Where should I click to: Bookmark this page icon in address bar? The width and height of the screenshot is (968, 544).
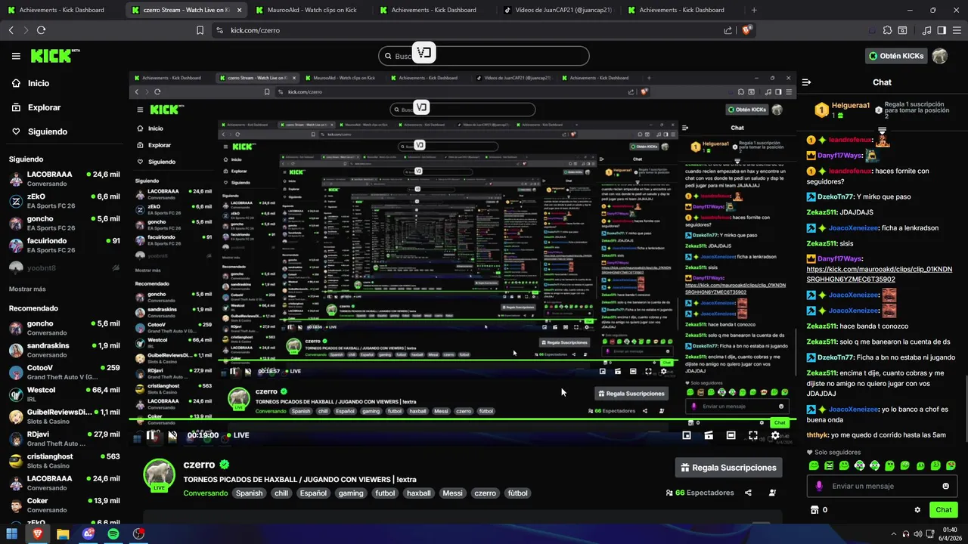point(200,30)
